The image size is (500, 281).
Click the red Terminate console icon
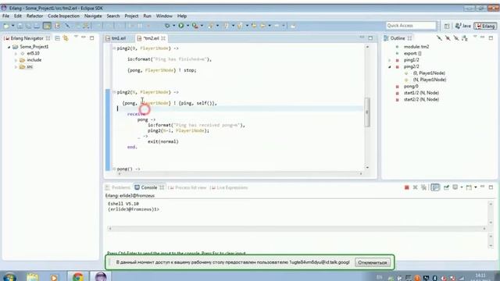(x=406, y=187)
